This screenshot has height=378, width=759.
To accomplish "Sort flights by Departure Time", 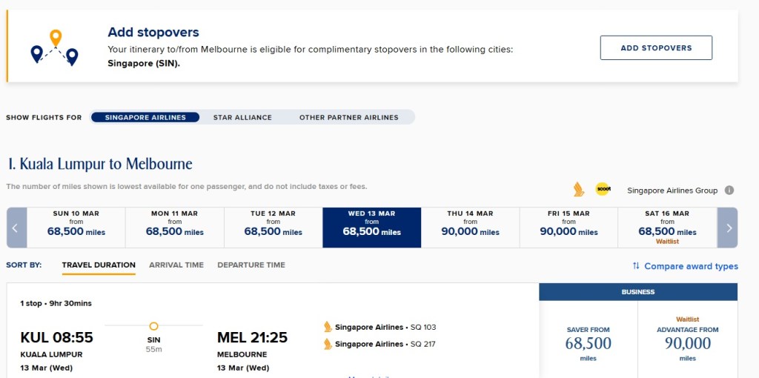I will (251, 265).
